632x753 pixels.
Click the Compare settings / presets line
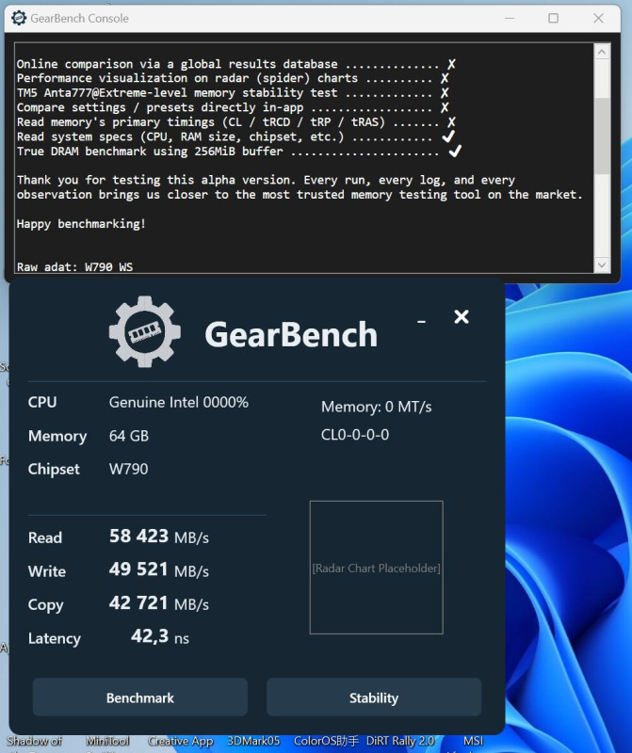pyautogui.click(x=233, y=107)
